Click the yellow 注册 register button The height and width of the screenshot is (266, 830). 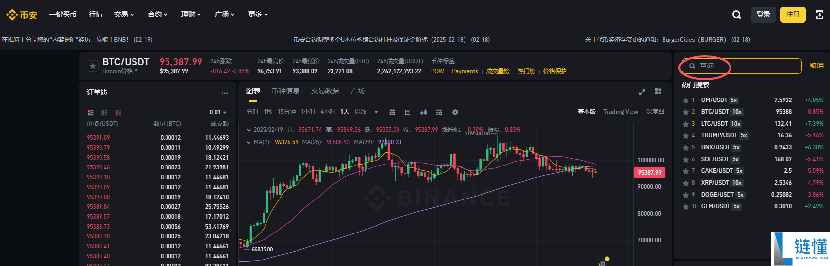[793, 15]
